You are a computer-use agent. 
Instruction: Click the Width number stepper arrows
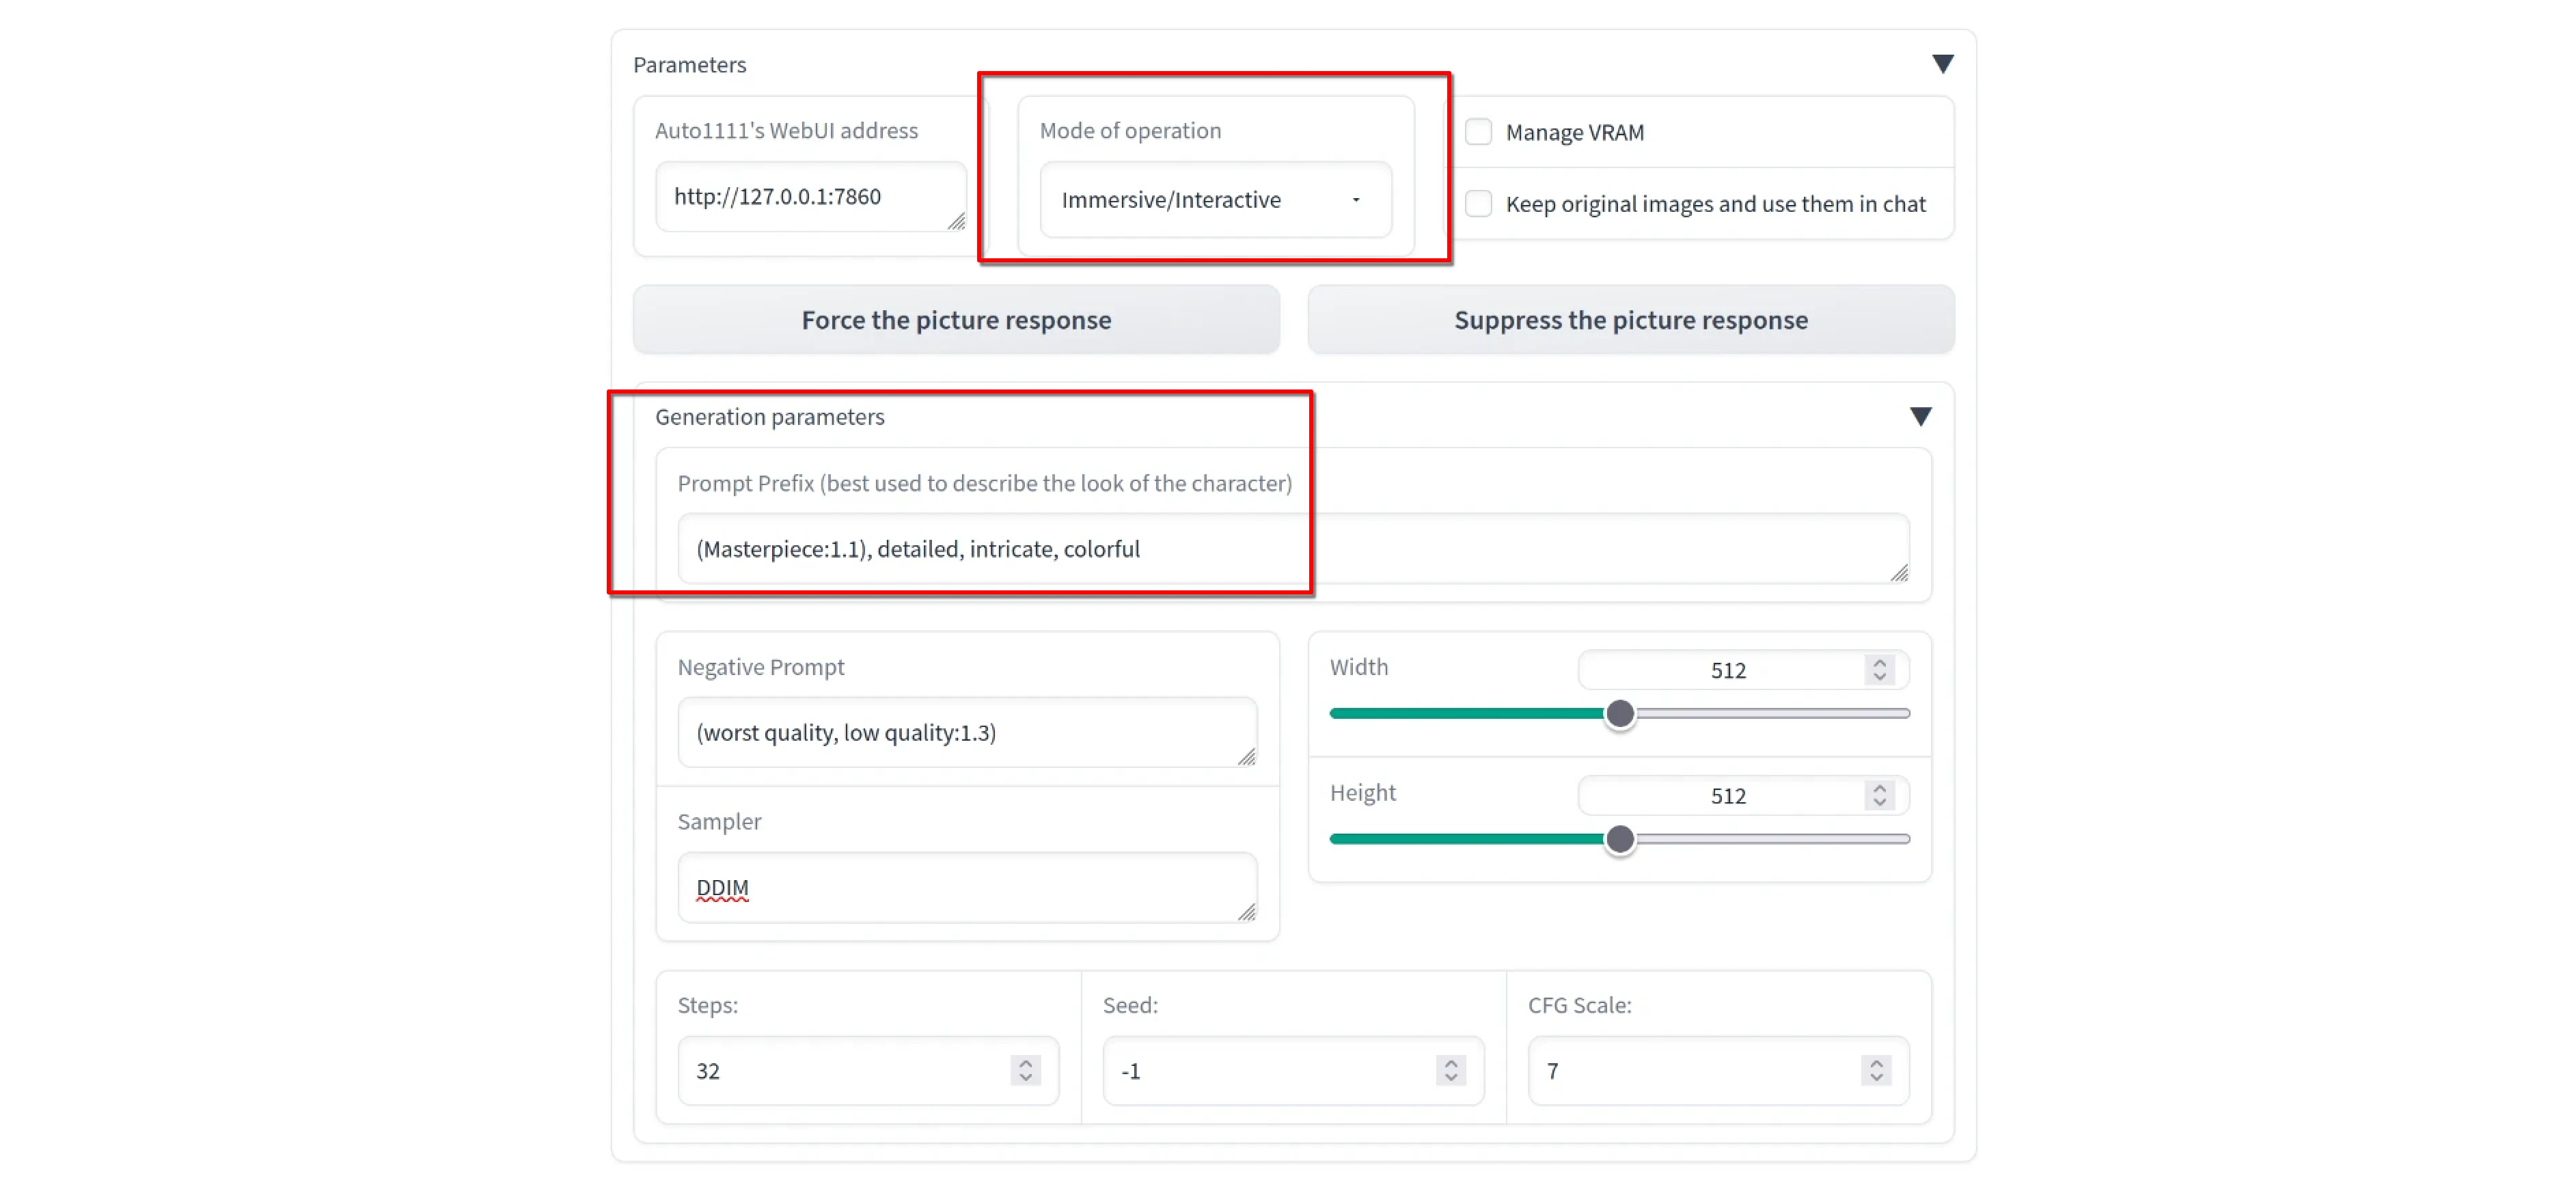tap(1879, 670)
